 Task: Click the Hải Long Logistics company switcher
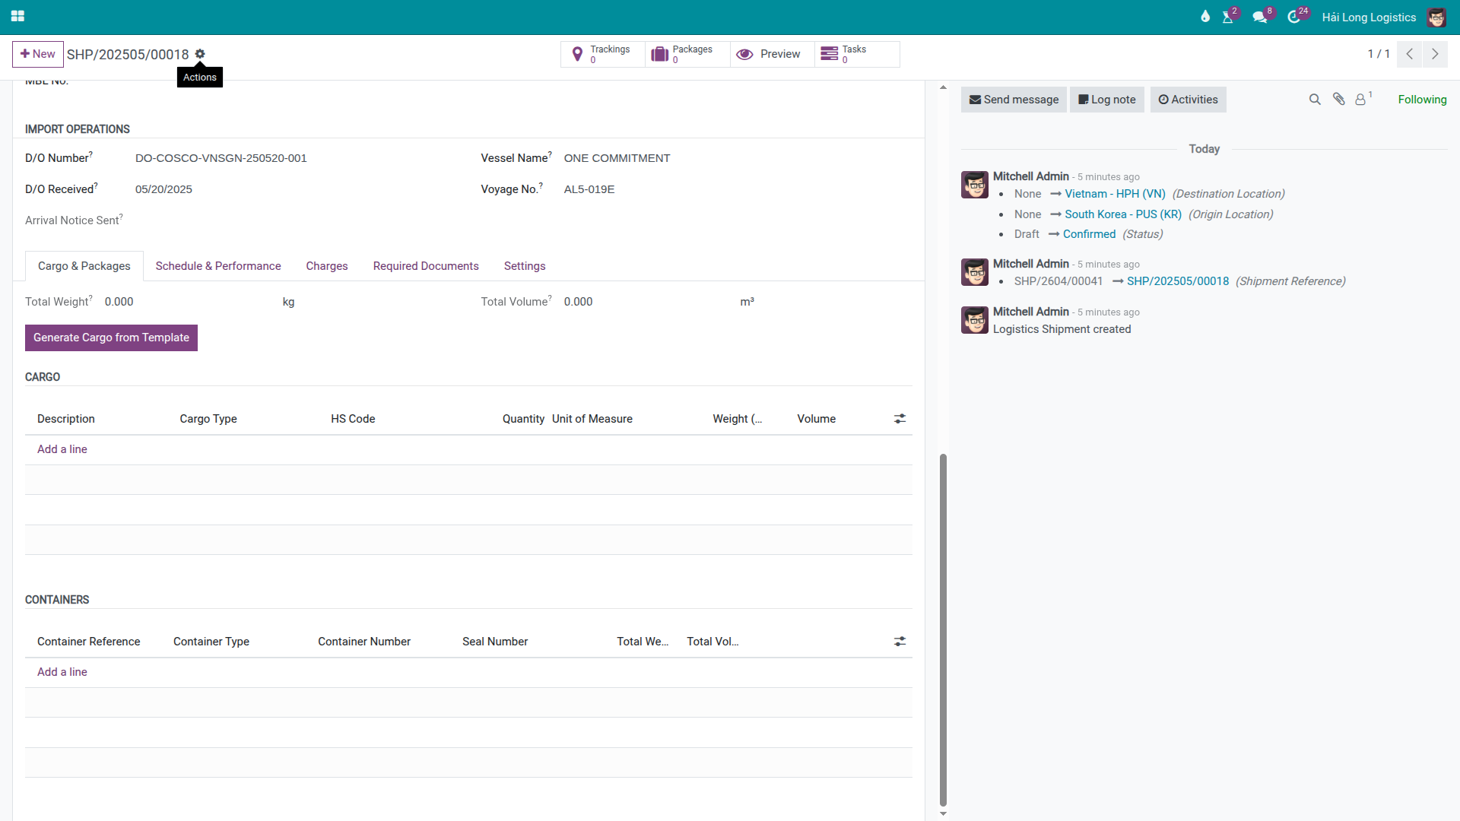pyautogui.click(x=1369, y=17)
